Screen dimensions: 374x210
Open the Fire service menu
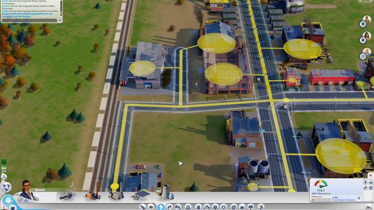[207, 207]
